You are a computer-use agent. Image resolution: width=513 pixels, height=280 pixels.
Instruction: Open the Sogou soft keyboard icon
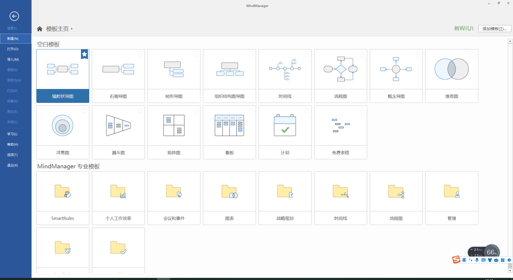[483, 260]
